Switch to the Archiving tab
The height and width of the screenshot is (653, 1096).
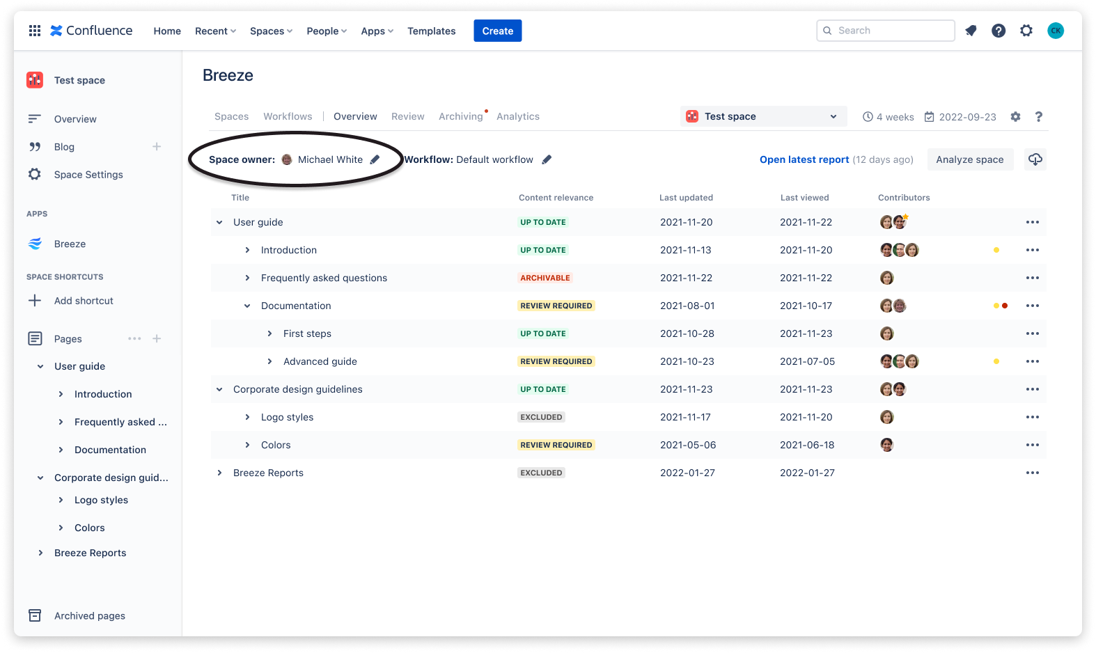tap(461, 117)
